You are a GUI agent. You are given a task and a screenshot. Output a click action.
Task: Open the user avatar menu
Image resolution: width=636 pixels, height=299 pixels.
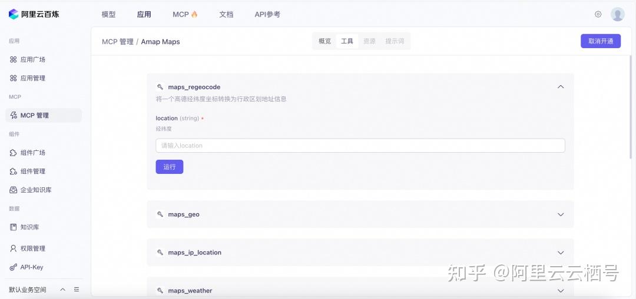pyautogui.click(x=617, y=14)
